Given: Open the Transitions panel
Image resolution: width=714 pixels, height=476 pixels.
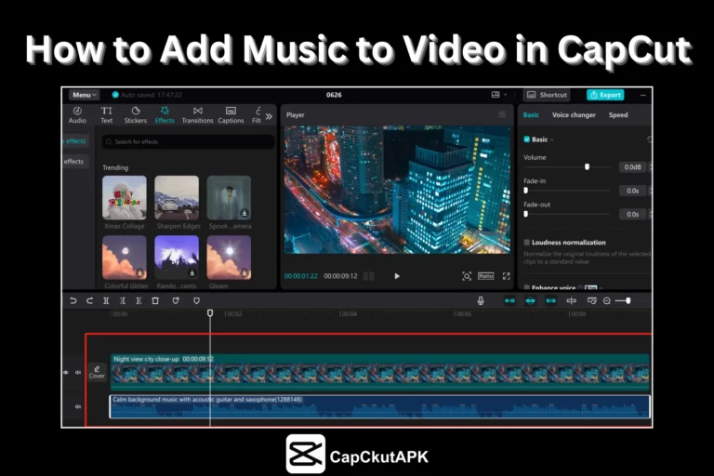Looking at the screenshot, I should (197, 114).
